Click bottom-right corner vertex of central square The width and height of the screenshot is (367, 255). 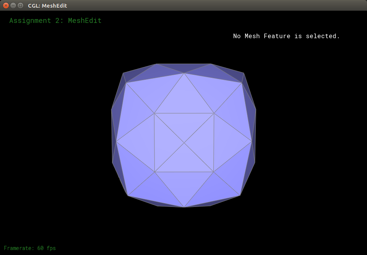[x=213, y=172]
